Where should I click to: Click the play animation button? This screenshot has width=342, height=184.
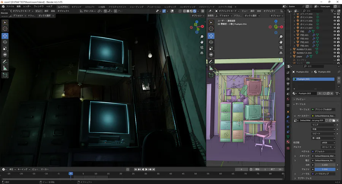coord(146,170)
